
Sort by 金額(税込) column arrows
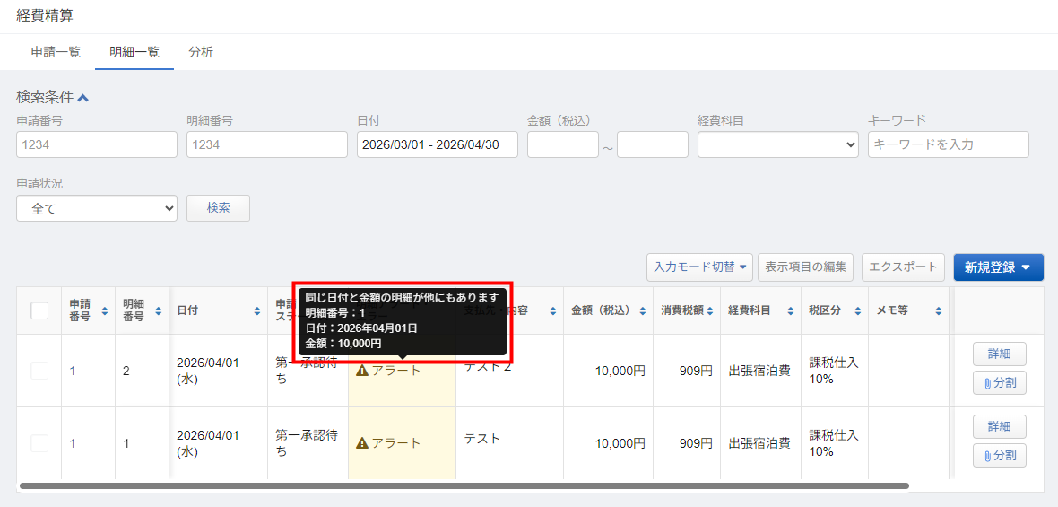pyautogui.click(x=641, y=310)
